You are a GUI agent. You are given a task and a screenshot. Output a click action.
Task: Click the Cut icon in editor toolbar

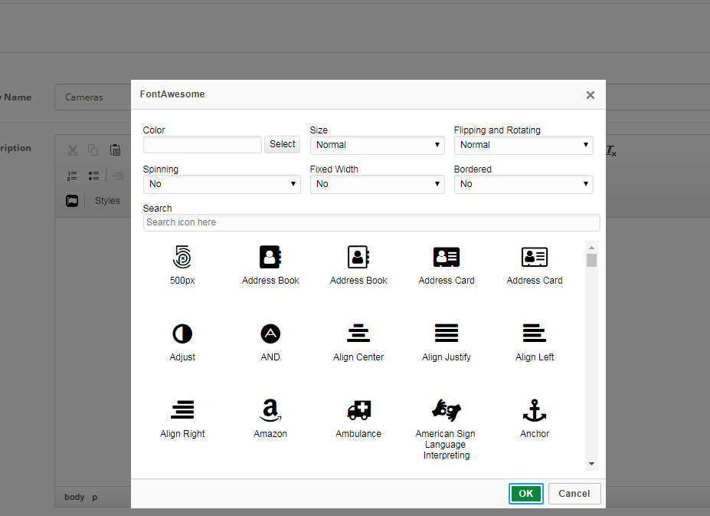pos(73,150)
